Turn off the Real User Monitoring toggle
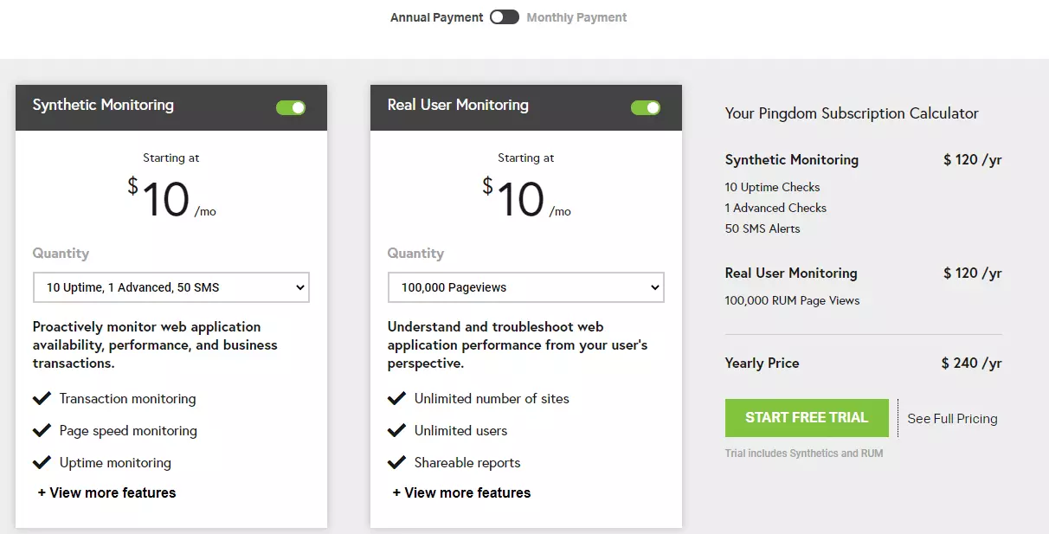This screenshot has width=1049, height=534. pos(646,107)
